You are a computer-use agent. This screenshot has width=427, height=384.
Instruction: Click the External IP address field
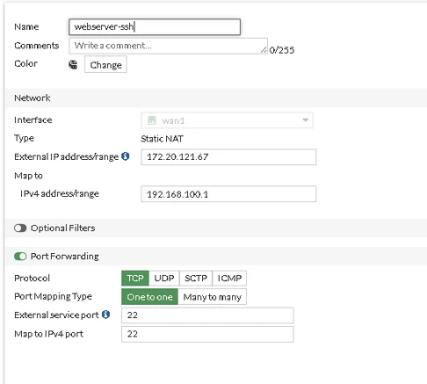click(x=228, y=157)
